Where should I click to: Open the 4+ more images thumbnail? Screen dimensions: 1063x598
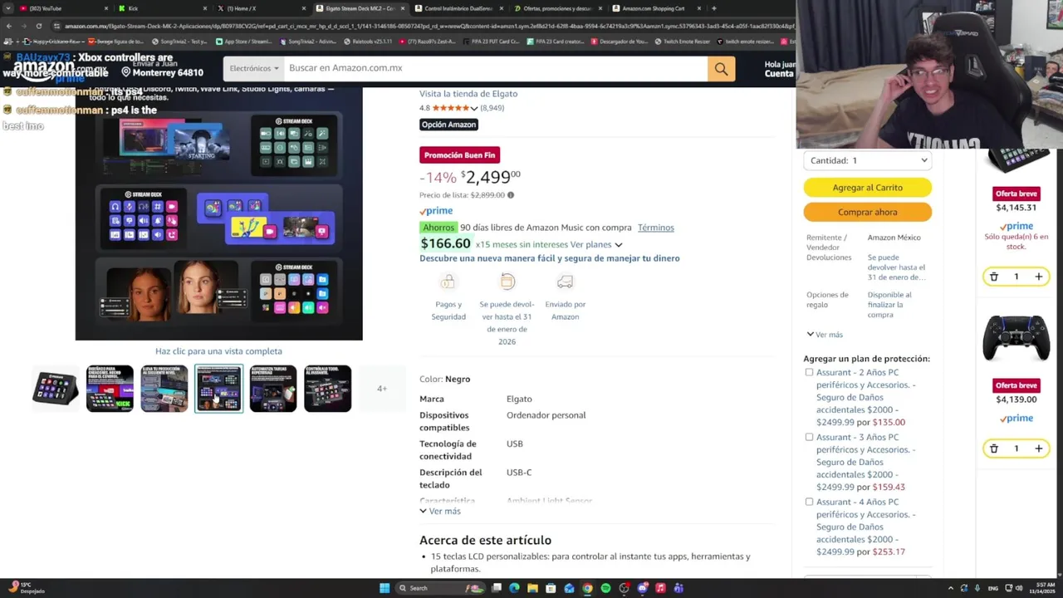[382, 389]
